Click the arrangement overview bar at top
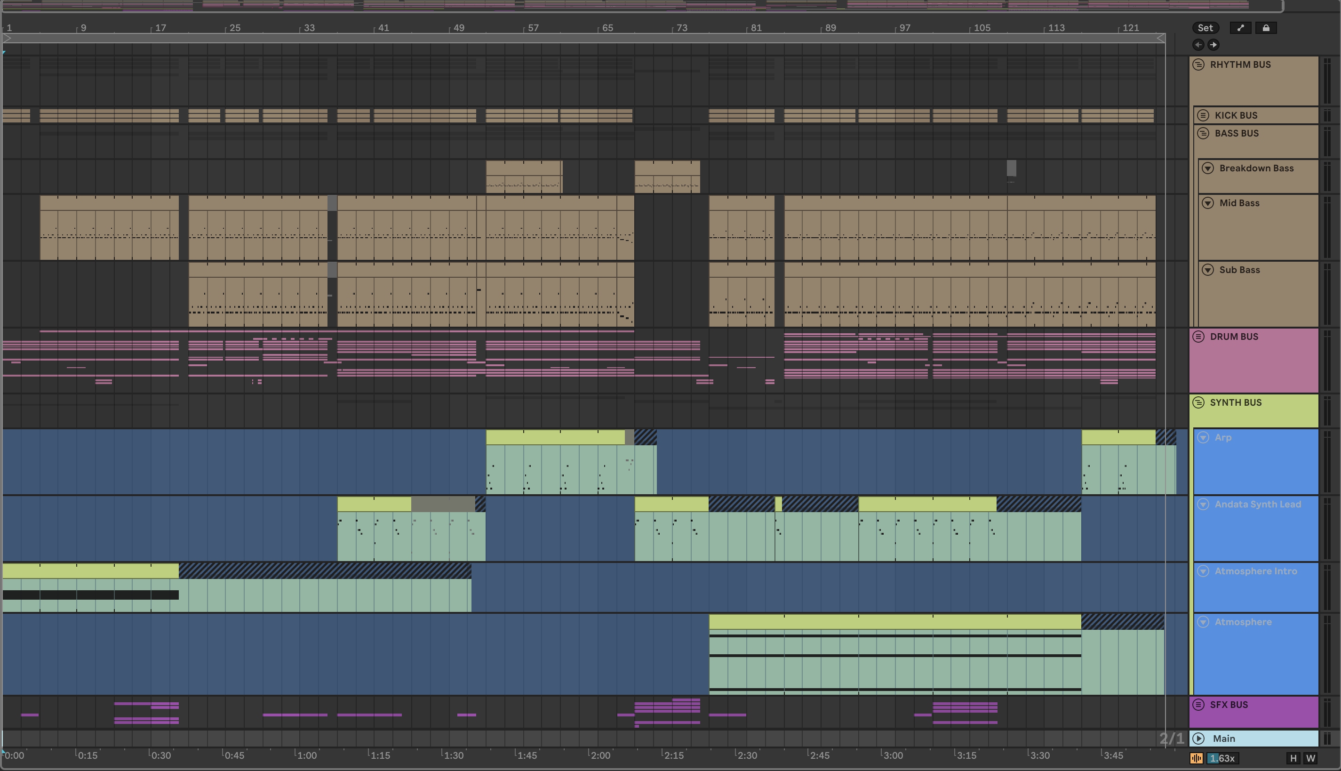The height and width of the screenshot is (771, 1341). (x=642, y=6)
